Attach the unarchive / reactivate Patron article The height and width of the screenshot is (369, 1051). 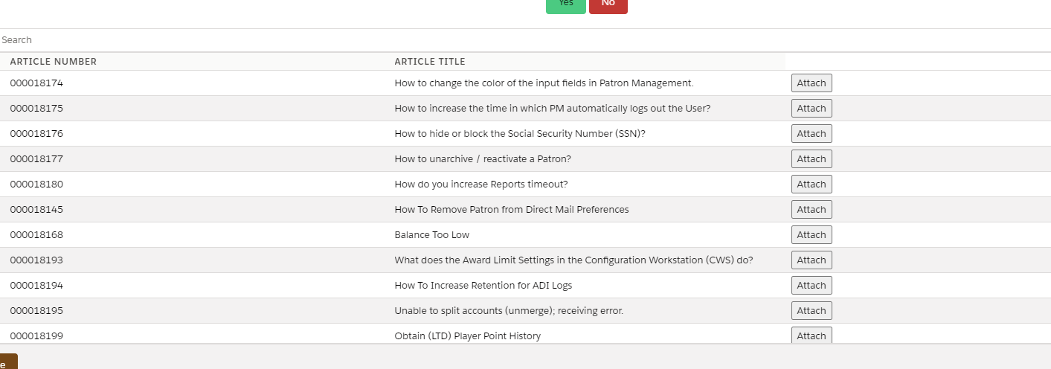(811, 159)
